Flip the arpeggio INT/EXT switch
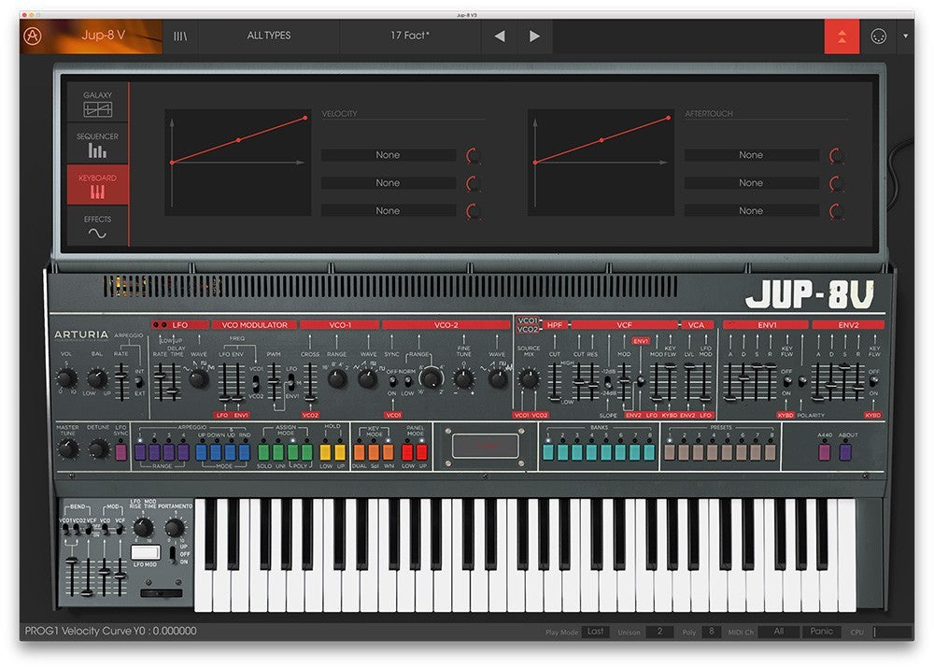 point(139,382)
